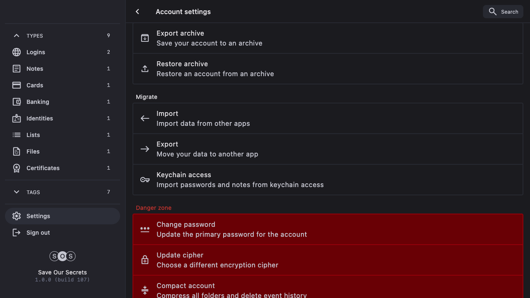Click the Update cipher lock icon
The width and height of the screenshot is (530, 298).
[x=145, y=260]
